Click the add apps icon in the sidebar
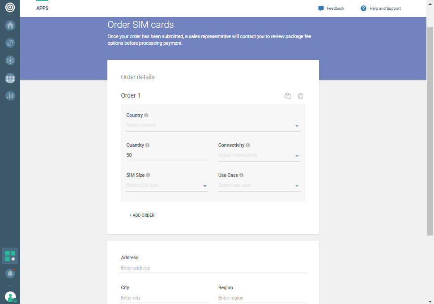Viewport: 434px width, 304px height. pos(10,256)
